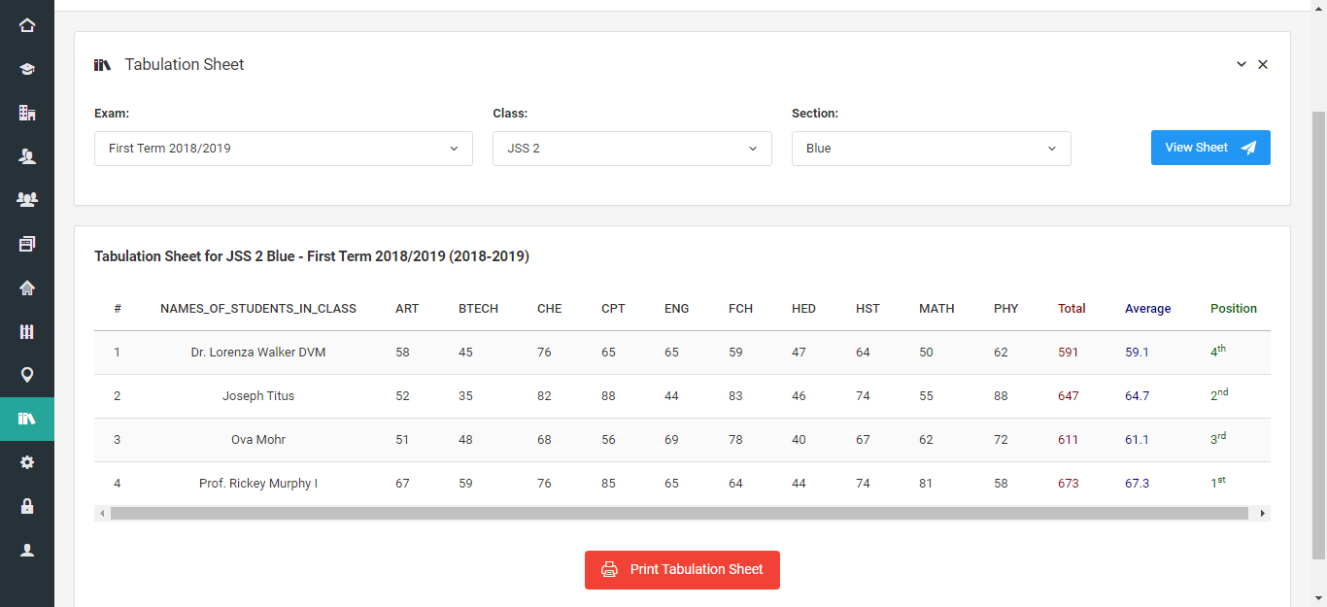This screenshot has width=1327, height=607.
Task: Click the Print Tabulation Sheet button
Action: click(682, 569)
